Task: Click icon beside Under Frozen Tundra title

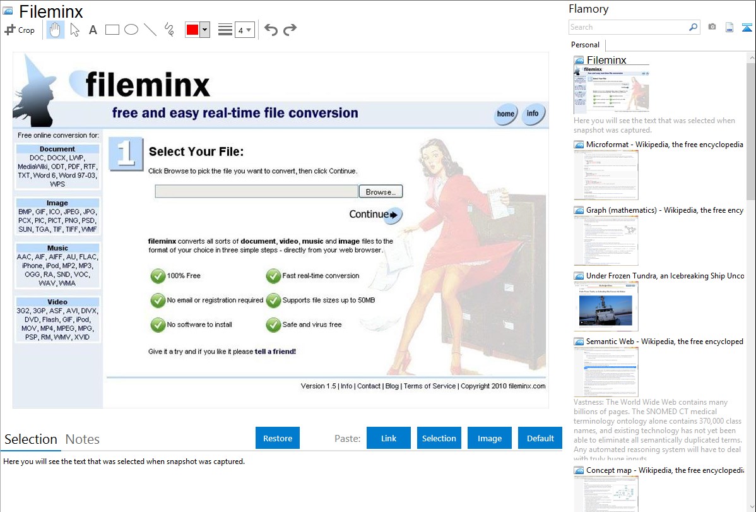Action: click(x=579, y=276)
